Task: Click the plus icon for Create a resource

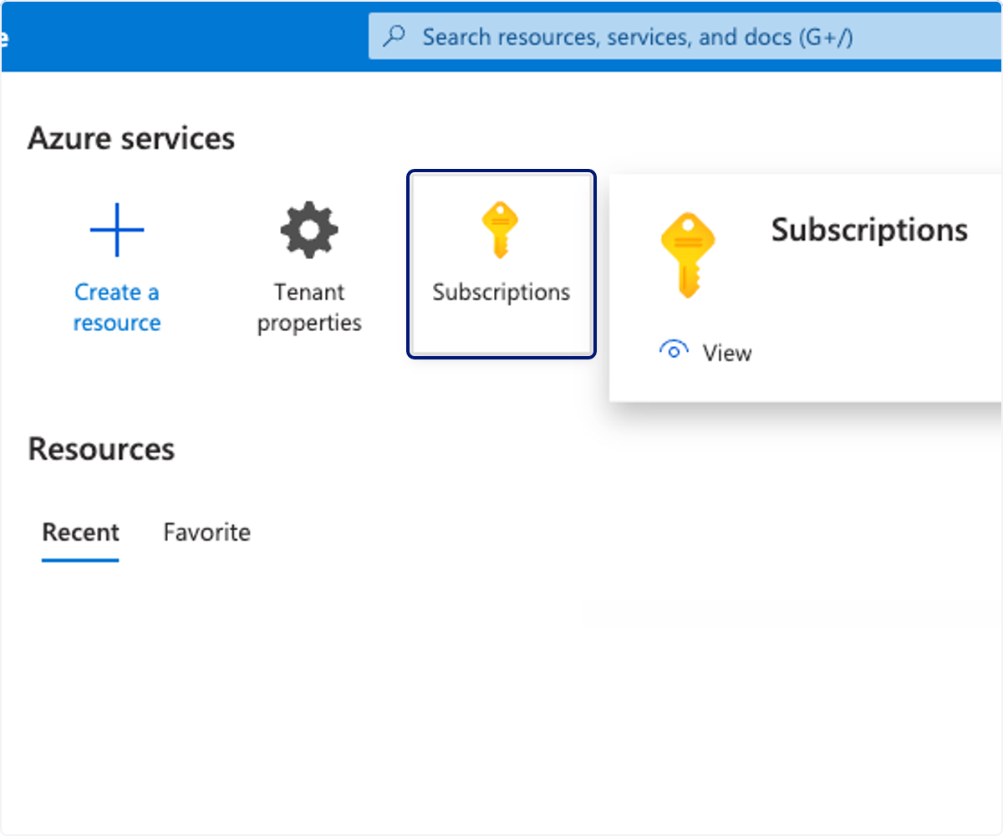Action: tap(117, 229)
